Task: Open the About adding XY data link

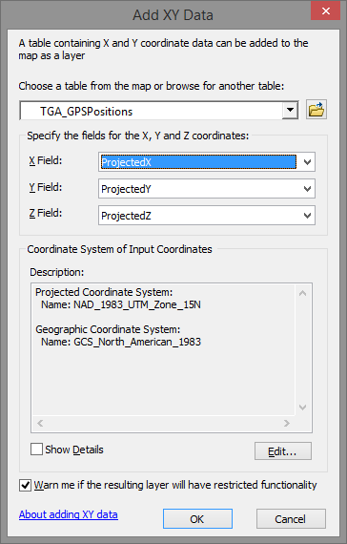Action: click(69, 514)
